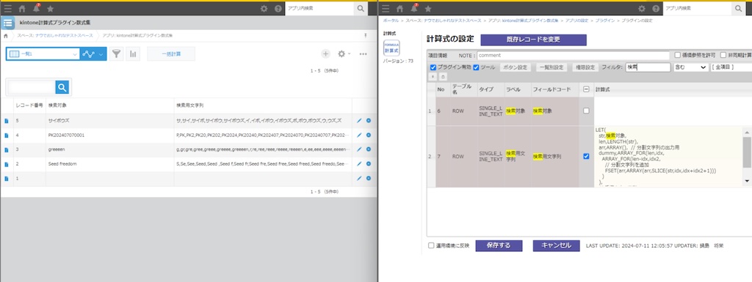Focus アプリ内検索 field in left window
This screenshot has width=752, height=282.
point(320,9)
